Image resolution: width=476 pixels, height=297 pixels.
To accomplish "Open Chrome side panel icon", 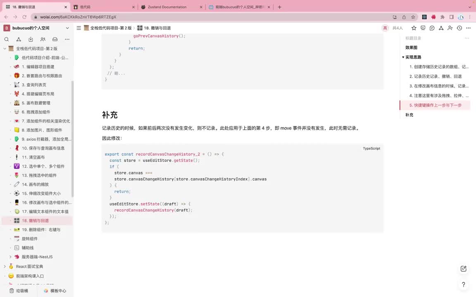I will 452,17.
